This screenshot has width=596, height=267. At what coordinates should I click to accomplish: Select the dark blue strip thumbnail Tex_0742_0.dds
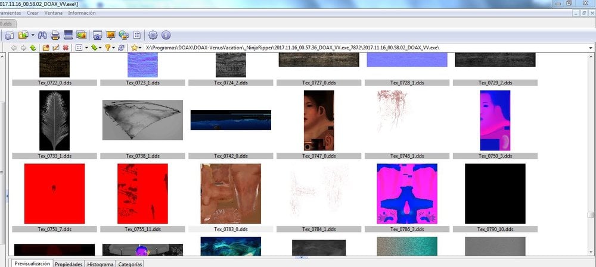coord(231,120)
